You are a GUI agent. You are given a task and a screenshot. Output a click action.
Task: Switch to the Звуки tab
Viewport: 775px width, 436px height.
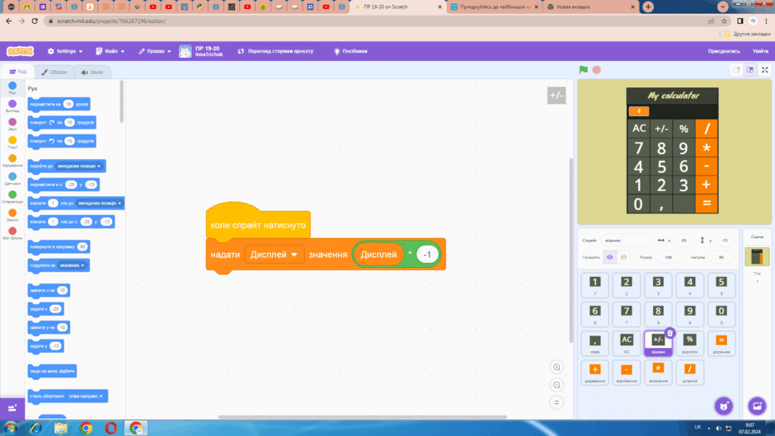tap(92, 73)
